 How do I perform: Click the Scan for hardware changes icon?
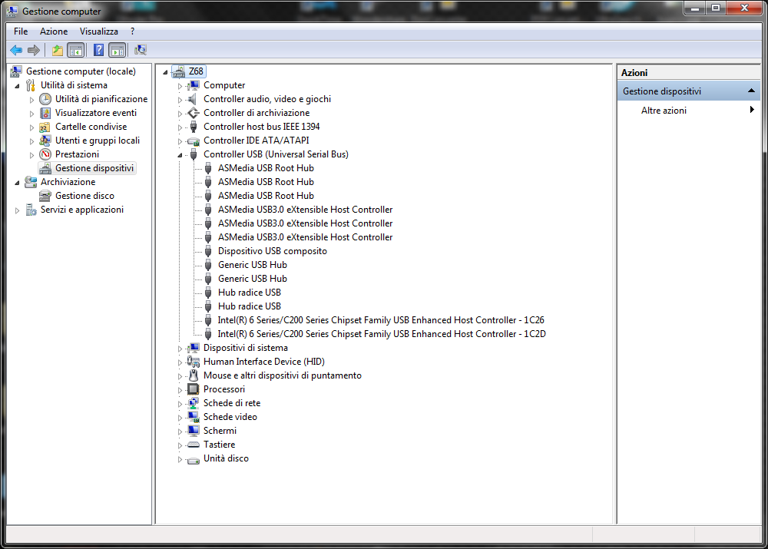[x=141, y=50]
